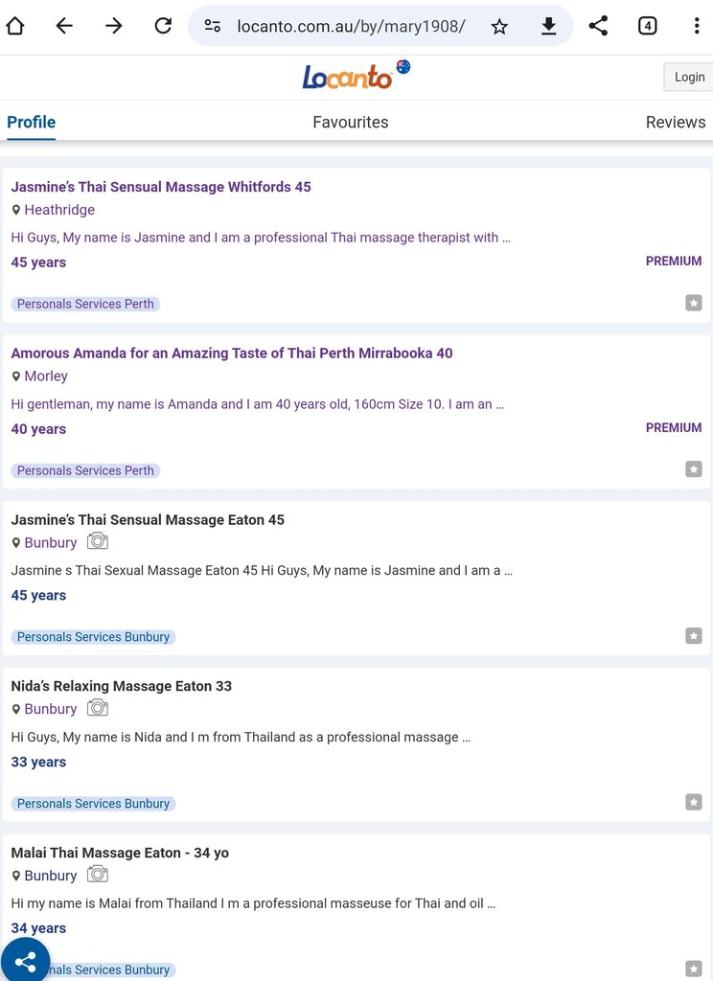Open the Whitfords 45 listing title
The height and width of the screenshot is (981, 713).
tap(161, 187)
